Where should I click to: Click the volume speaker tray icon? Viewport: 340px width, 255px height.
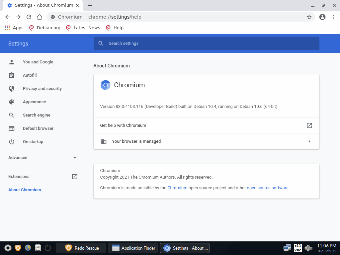coord(308,248)
